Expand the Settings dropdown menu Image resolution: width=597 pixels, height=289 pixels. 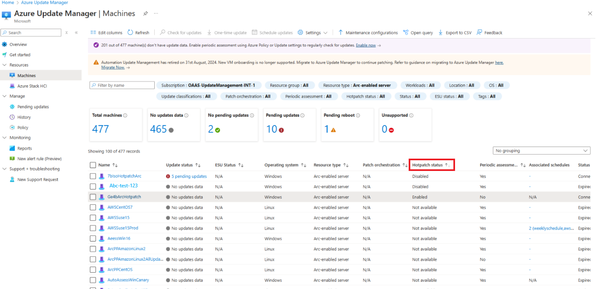[313, 33]
